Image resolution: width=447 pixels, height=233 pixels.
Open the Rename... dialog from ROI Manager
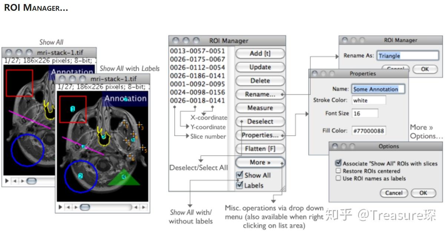(x=260, y=94)
